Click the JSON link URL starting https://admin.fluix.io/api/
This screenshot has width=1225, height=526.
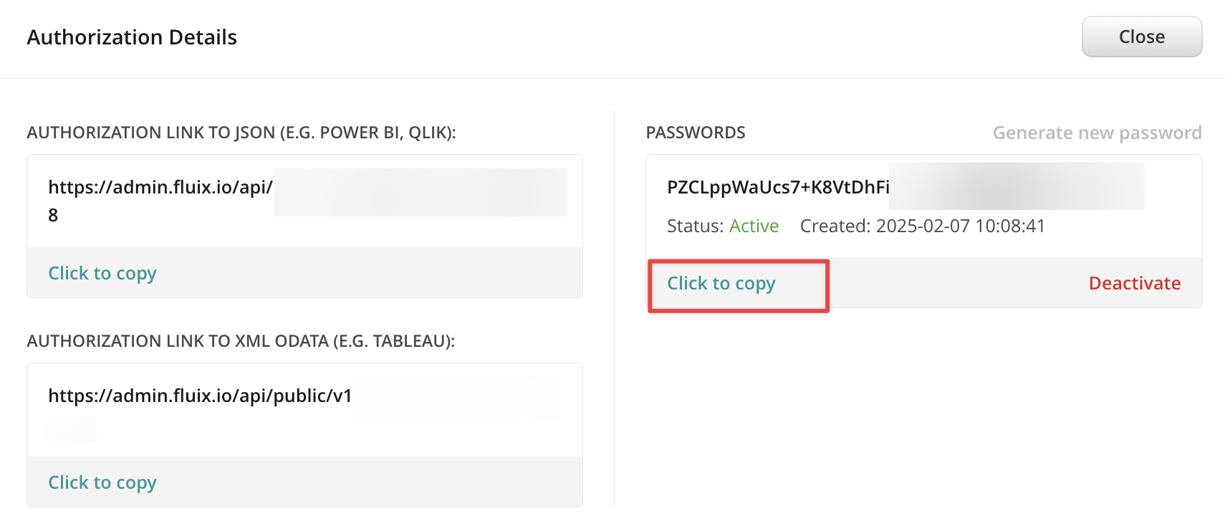click(x=160, y=187)
